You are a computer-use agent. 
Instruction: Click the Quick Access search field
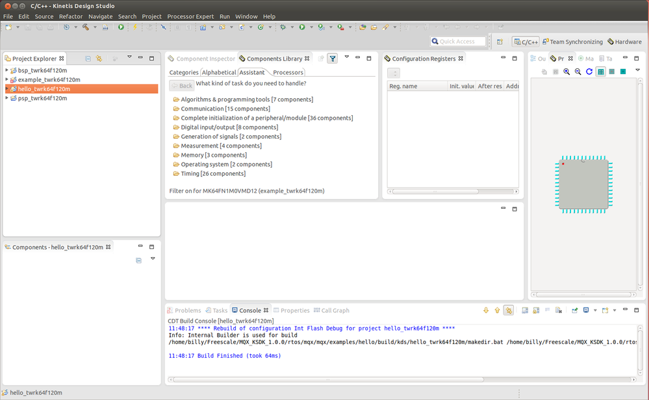tap(458, 42)
